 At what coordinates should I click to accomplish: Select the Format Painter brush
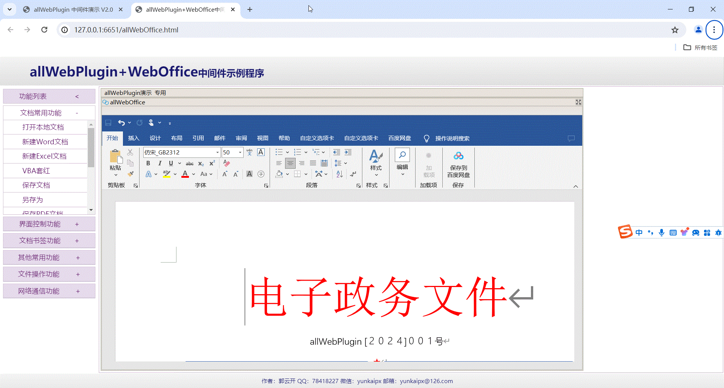[x=130, y=174]
